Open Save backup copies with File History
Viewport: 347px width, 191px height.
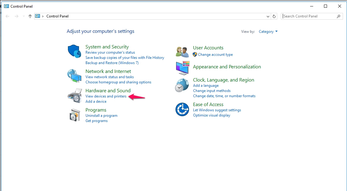[125, 58]
